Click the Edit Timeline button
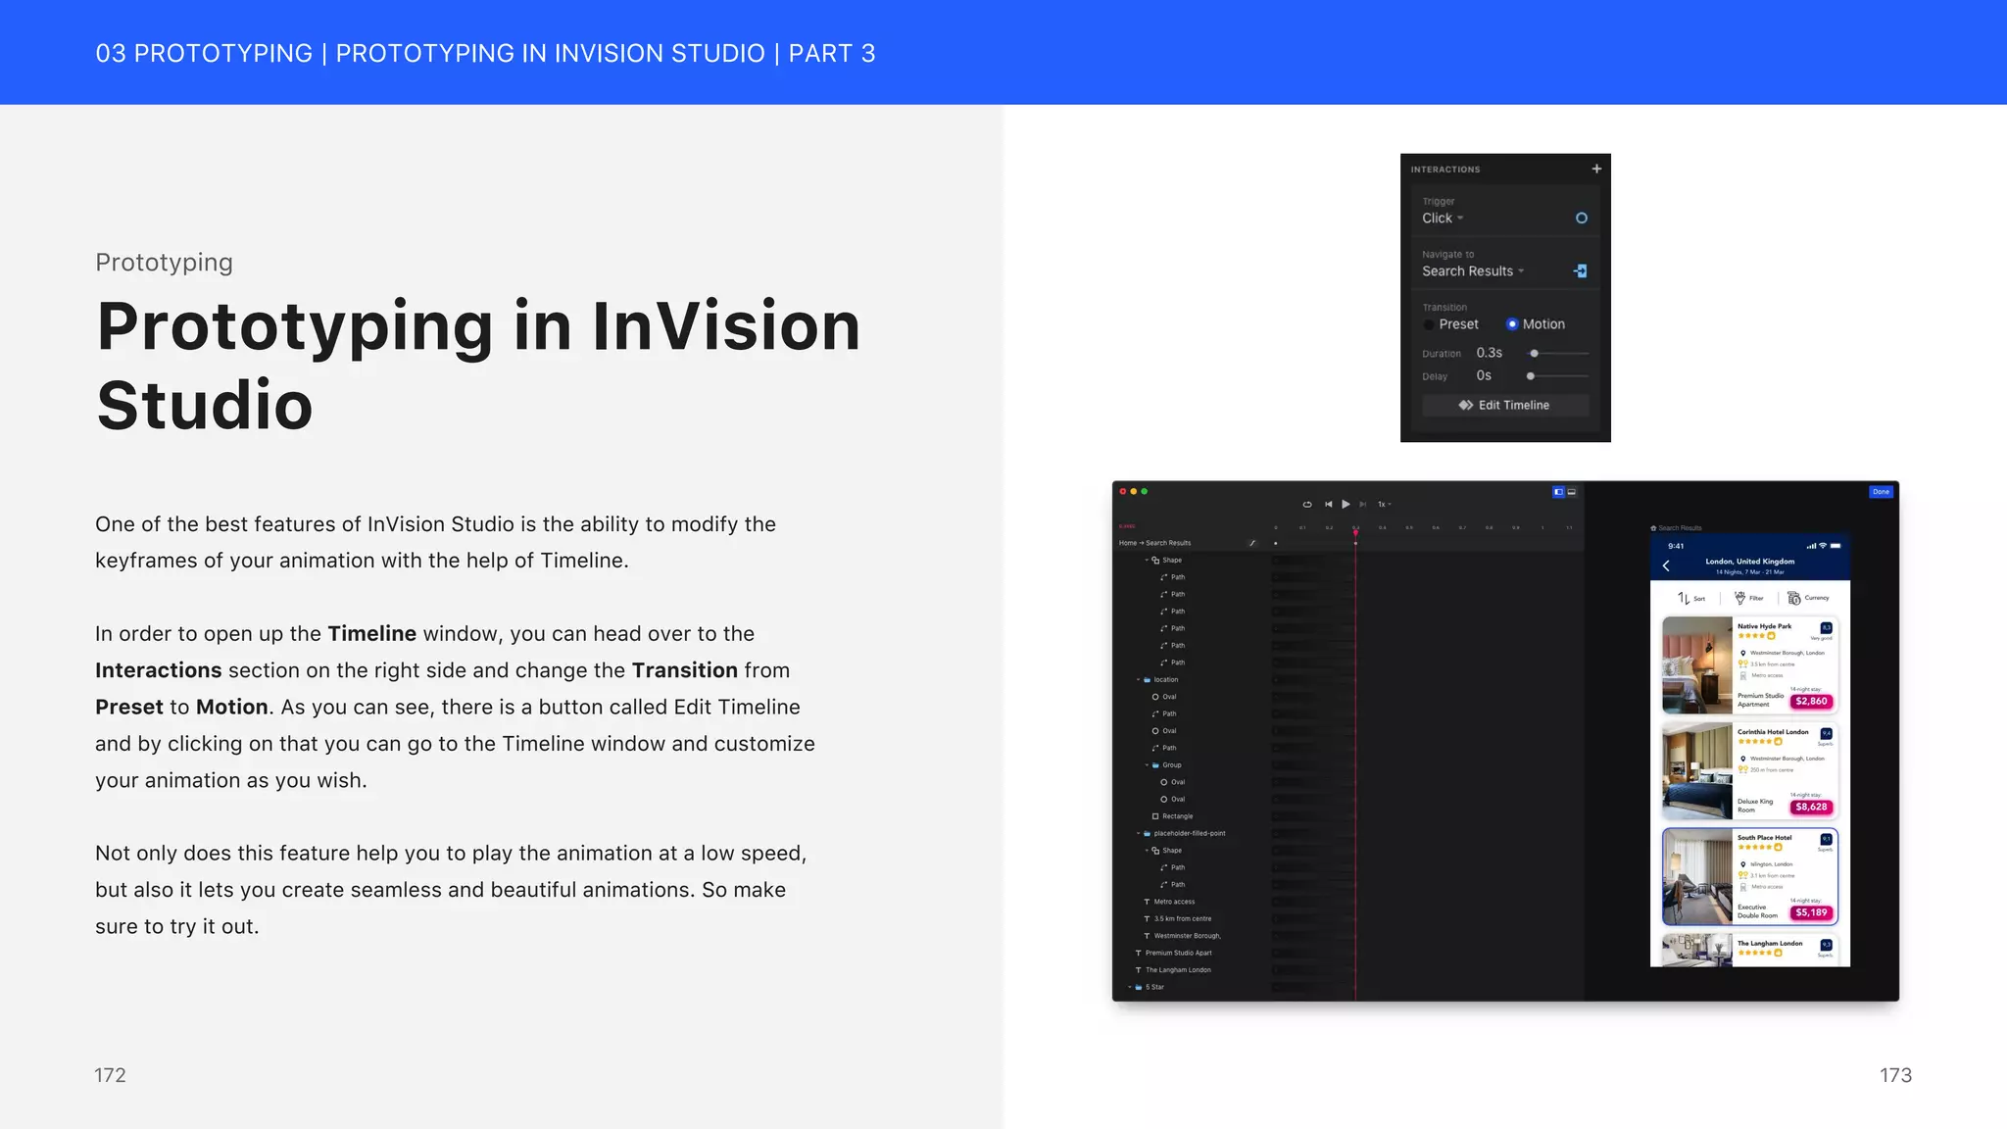Viewport: 2007px width, 1129px height. coord(1505,405)
